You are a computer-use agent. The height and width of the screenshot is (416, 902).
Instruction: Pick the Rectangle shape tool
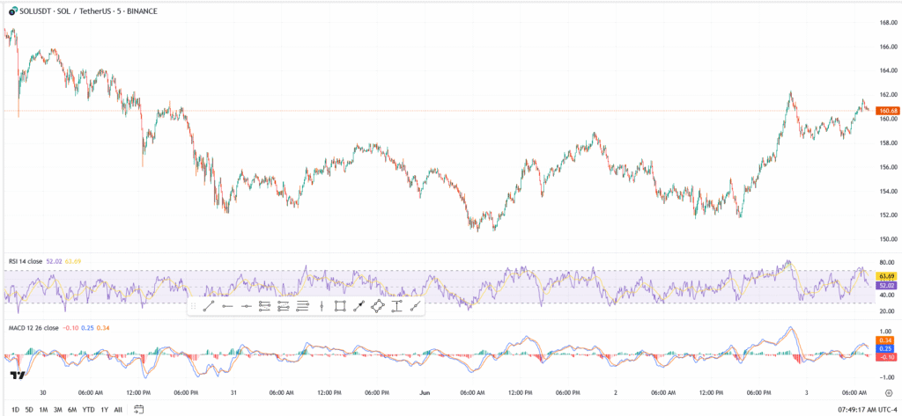pos(340,306)
